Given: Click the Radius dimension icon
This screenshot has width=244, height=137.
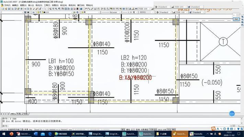Looking at the screenshot, I should point(98,9).
